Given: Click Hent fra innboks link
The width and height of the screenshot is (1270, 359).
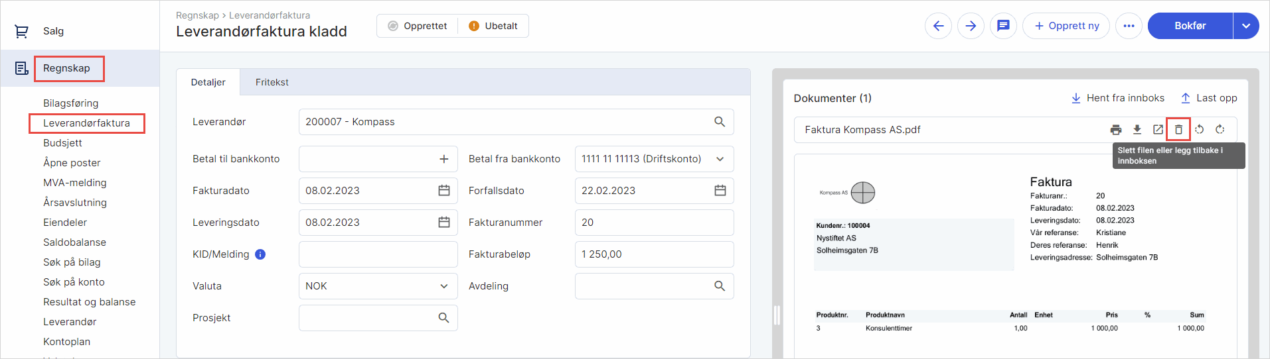Looking at the screenshot, I should (x=1118, y=98).
